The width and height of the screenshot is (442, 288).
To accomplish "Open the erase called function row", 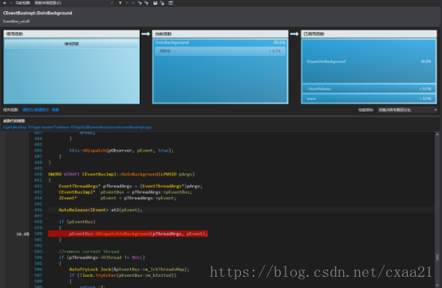I will [x=369, y=99].
